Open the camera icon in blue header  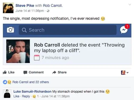click(x=10, y=30)
